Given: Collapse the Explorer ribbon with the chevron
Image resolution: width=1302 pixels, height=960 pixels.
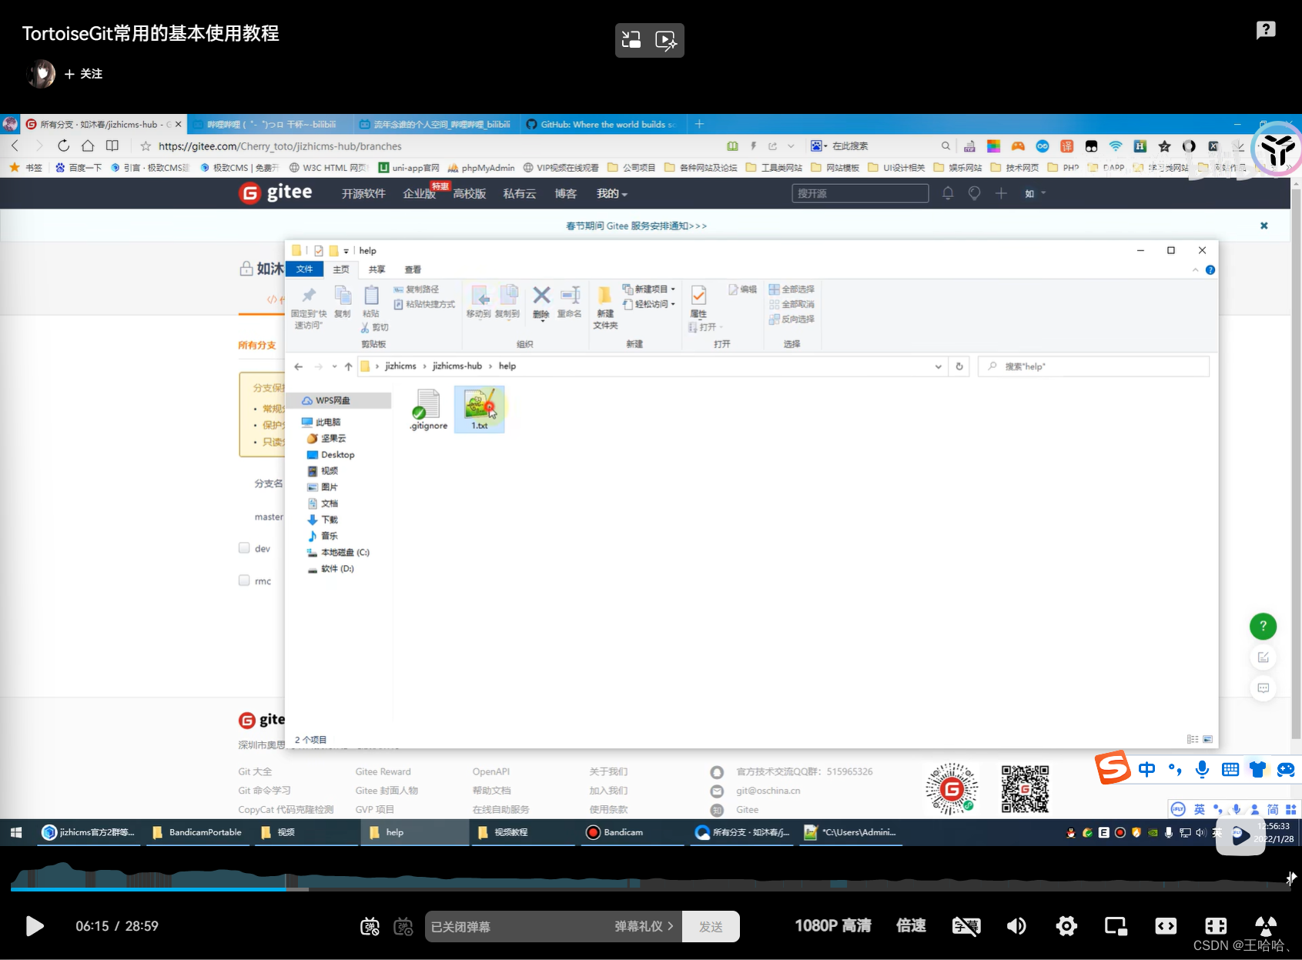Looking at the screenshot, I should [x=1195, y=270].
